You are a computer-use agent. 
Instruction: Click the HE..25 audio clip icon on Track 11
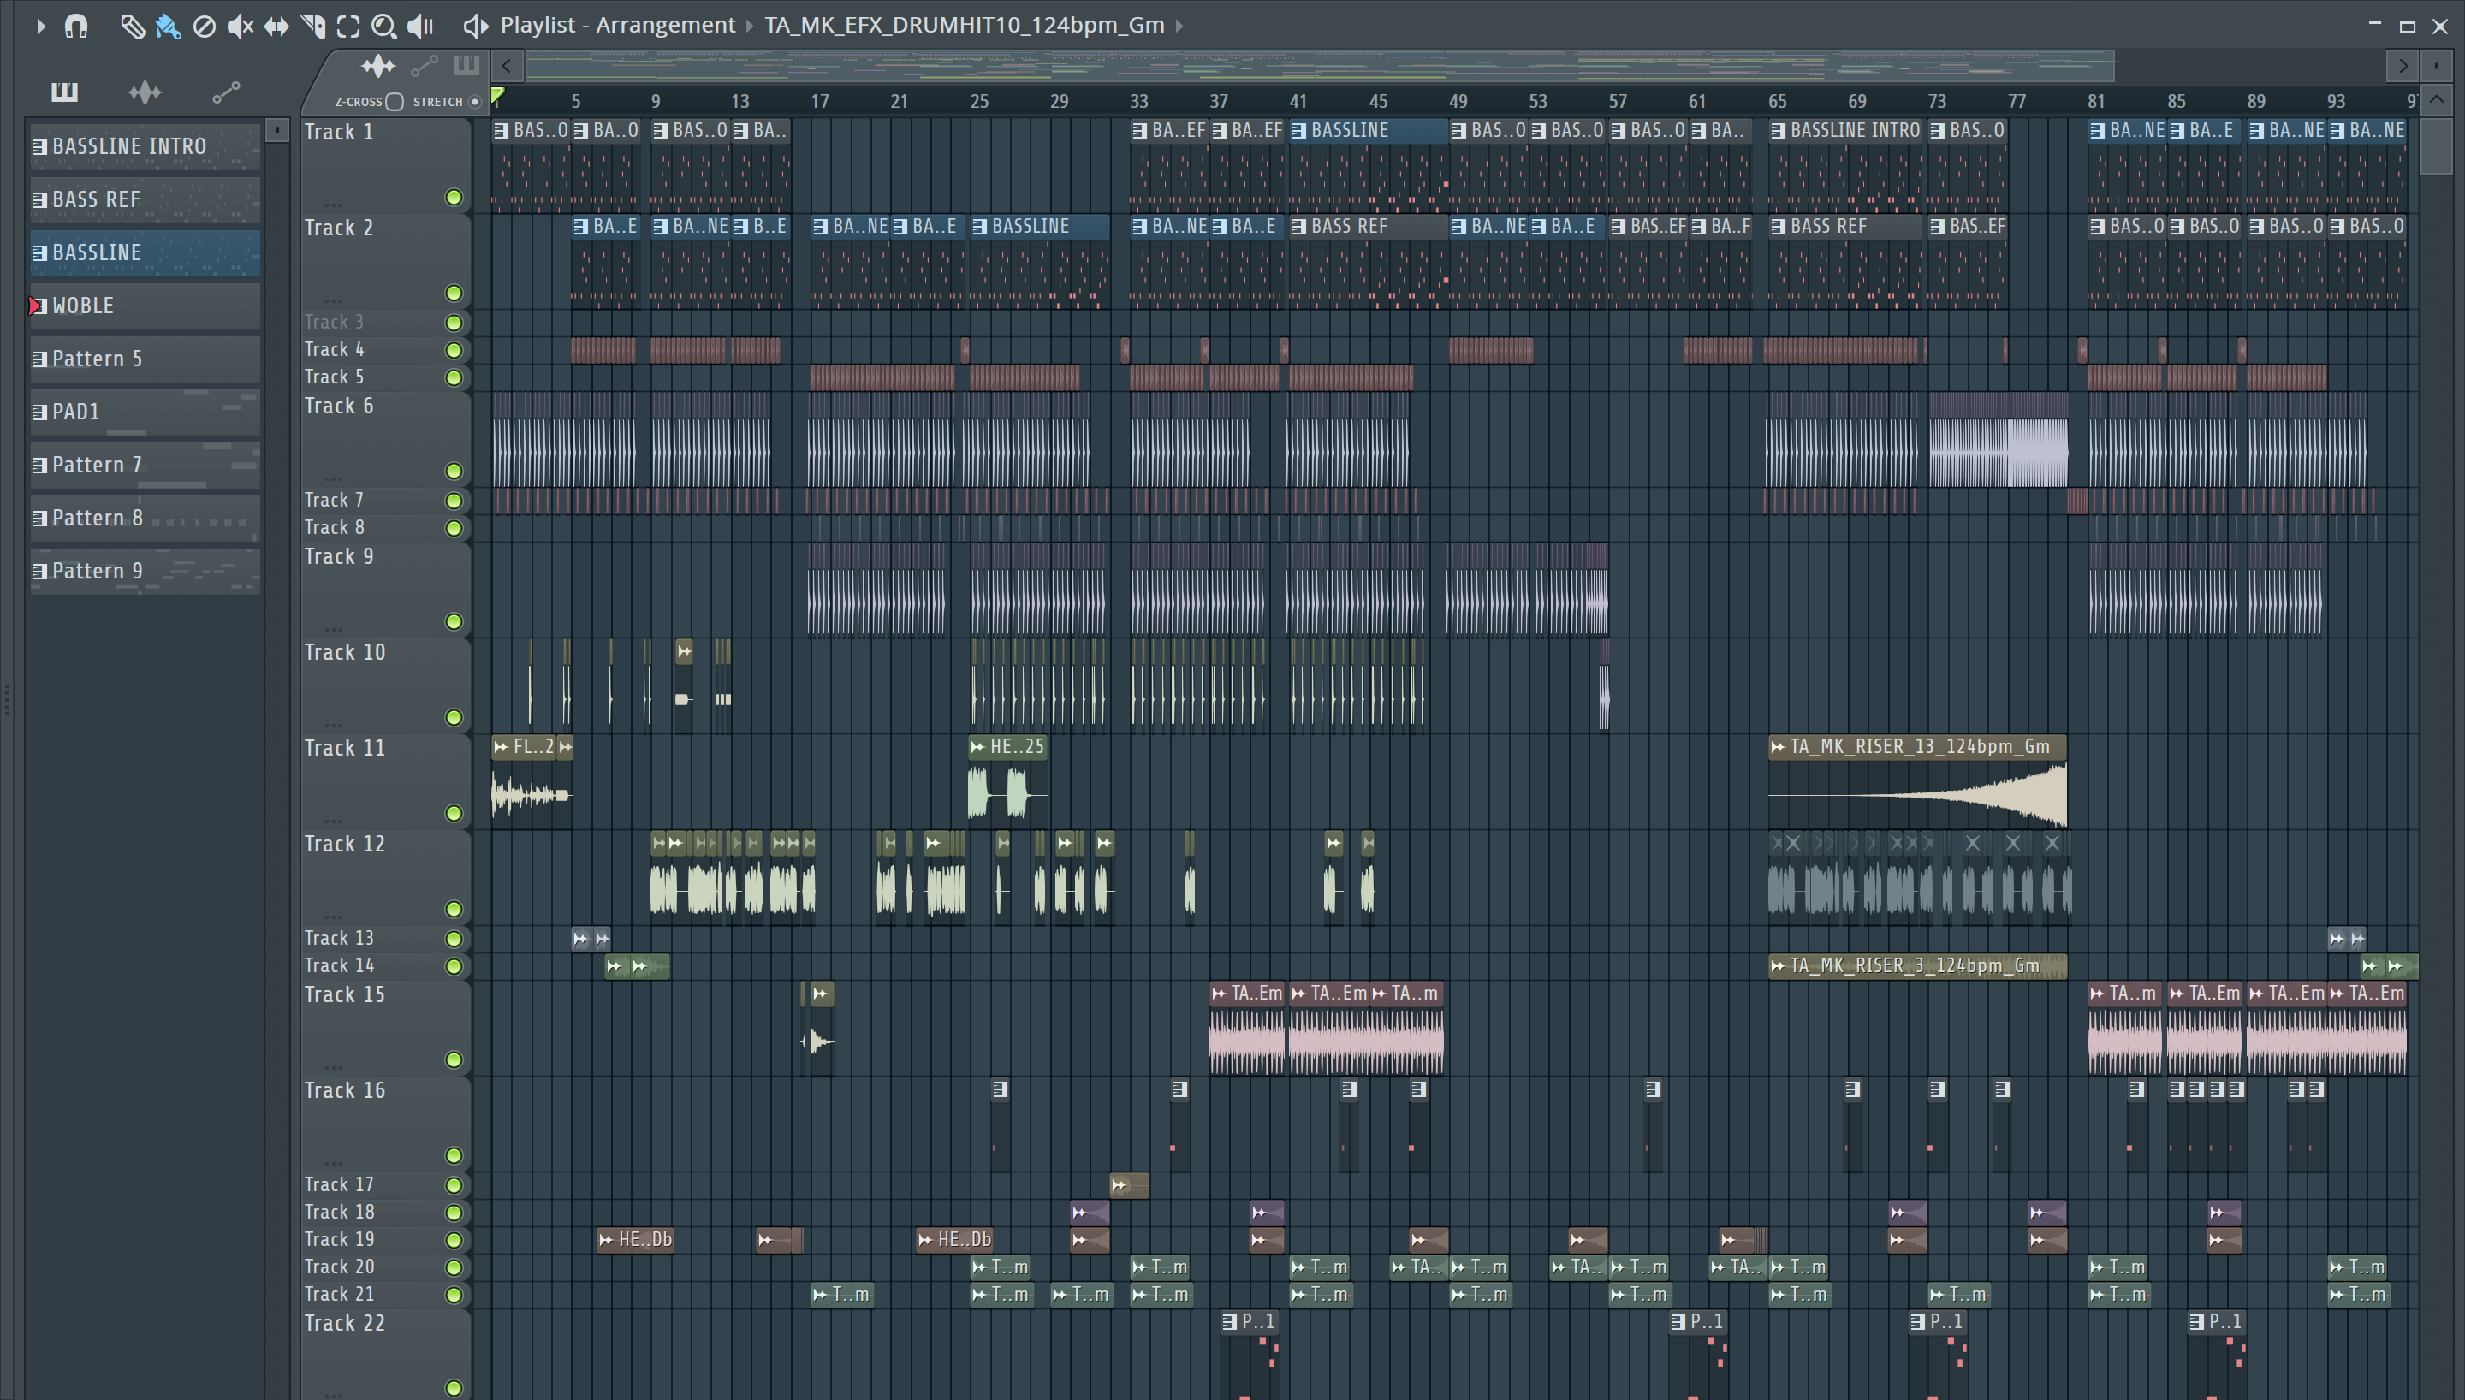point(977,746)
